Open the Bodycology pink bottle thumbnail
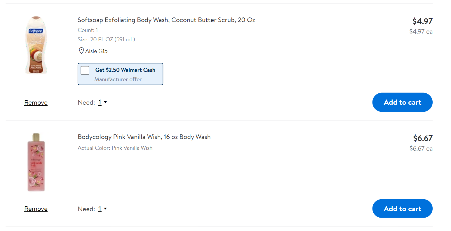 coord(36,162)
